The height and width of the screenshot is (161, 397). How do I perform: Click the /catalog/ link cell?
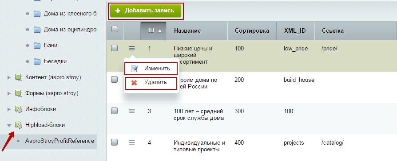pyautogui.click(x=333, y=143)
